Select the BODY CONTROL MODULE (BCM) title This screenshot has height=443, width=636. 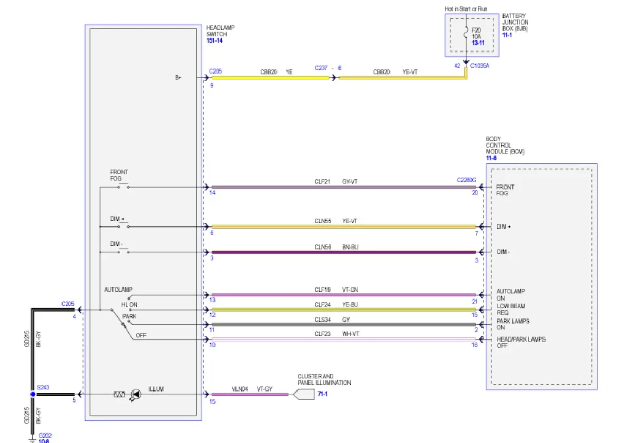click(x=505, y=146)
